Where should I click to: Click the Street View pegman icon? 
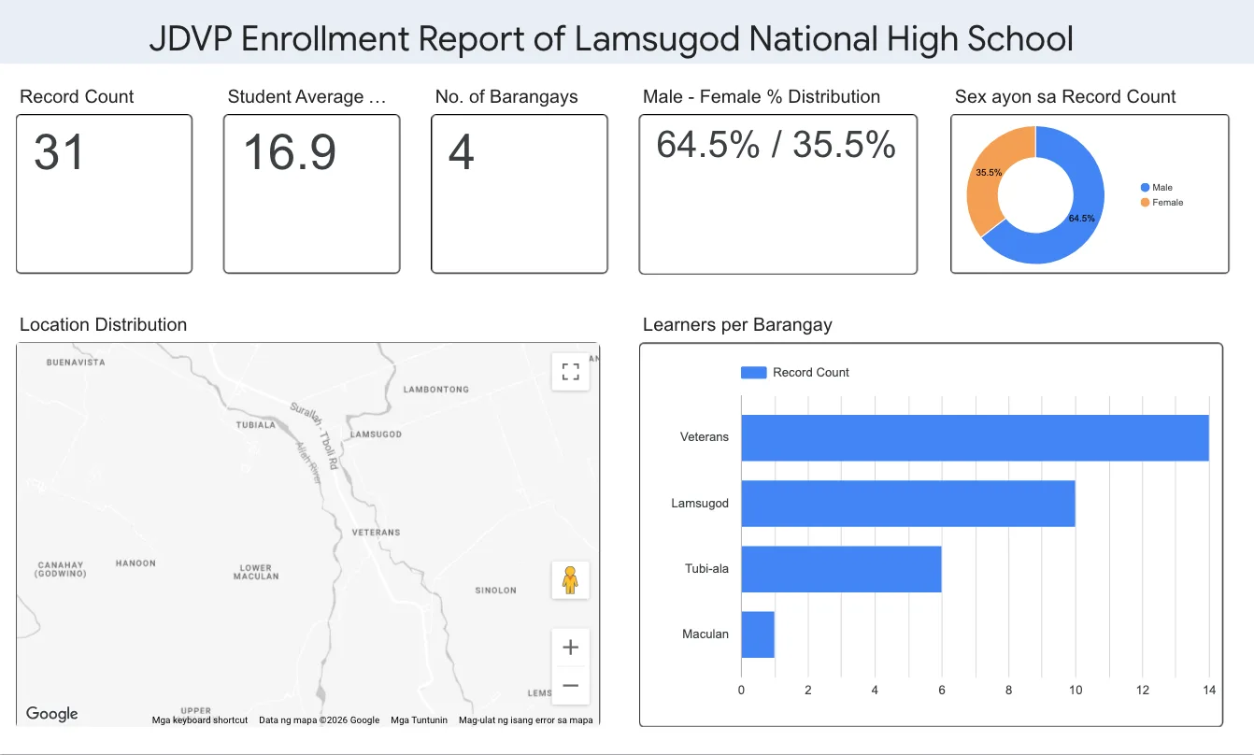tap(570, 580)
